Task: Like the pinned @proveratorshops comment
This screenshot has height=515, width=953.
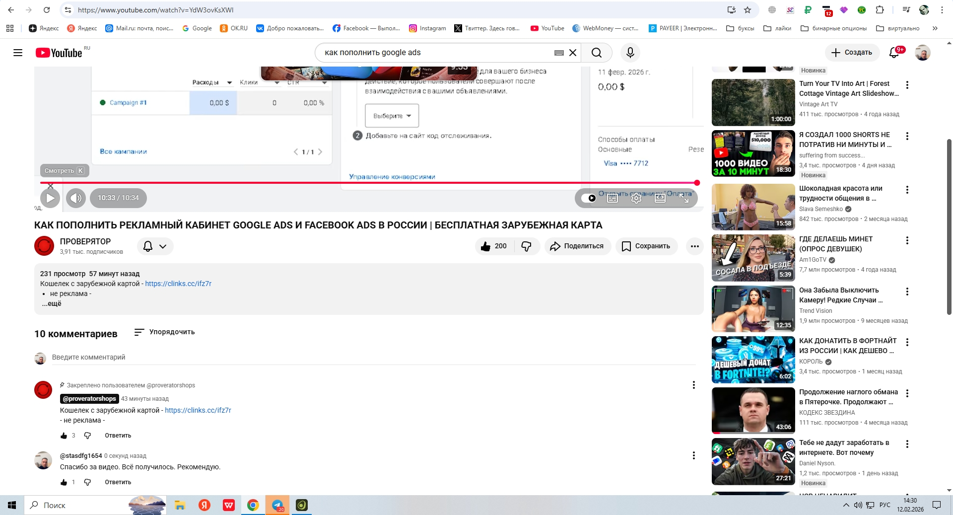Action: tap(64, 436)
